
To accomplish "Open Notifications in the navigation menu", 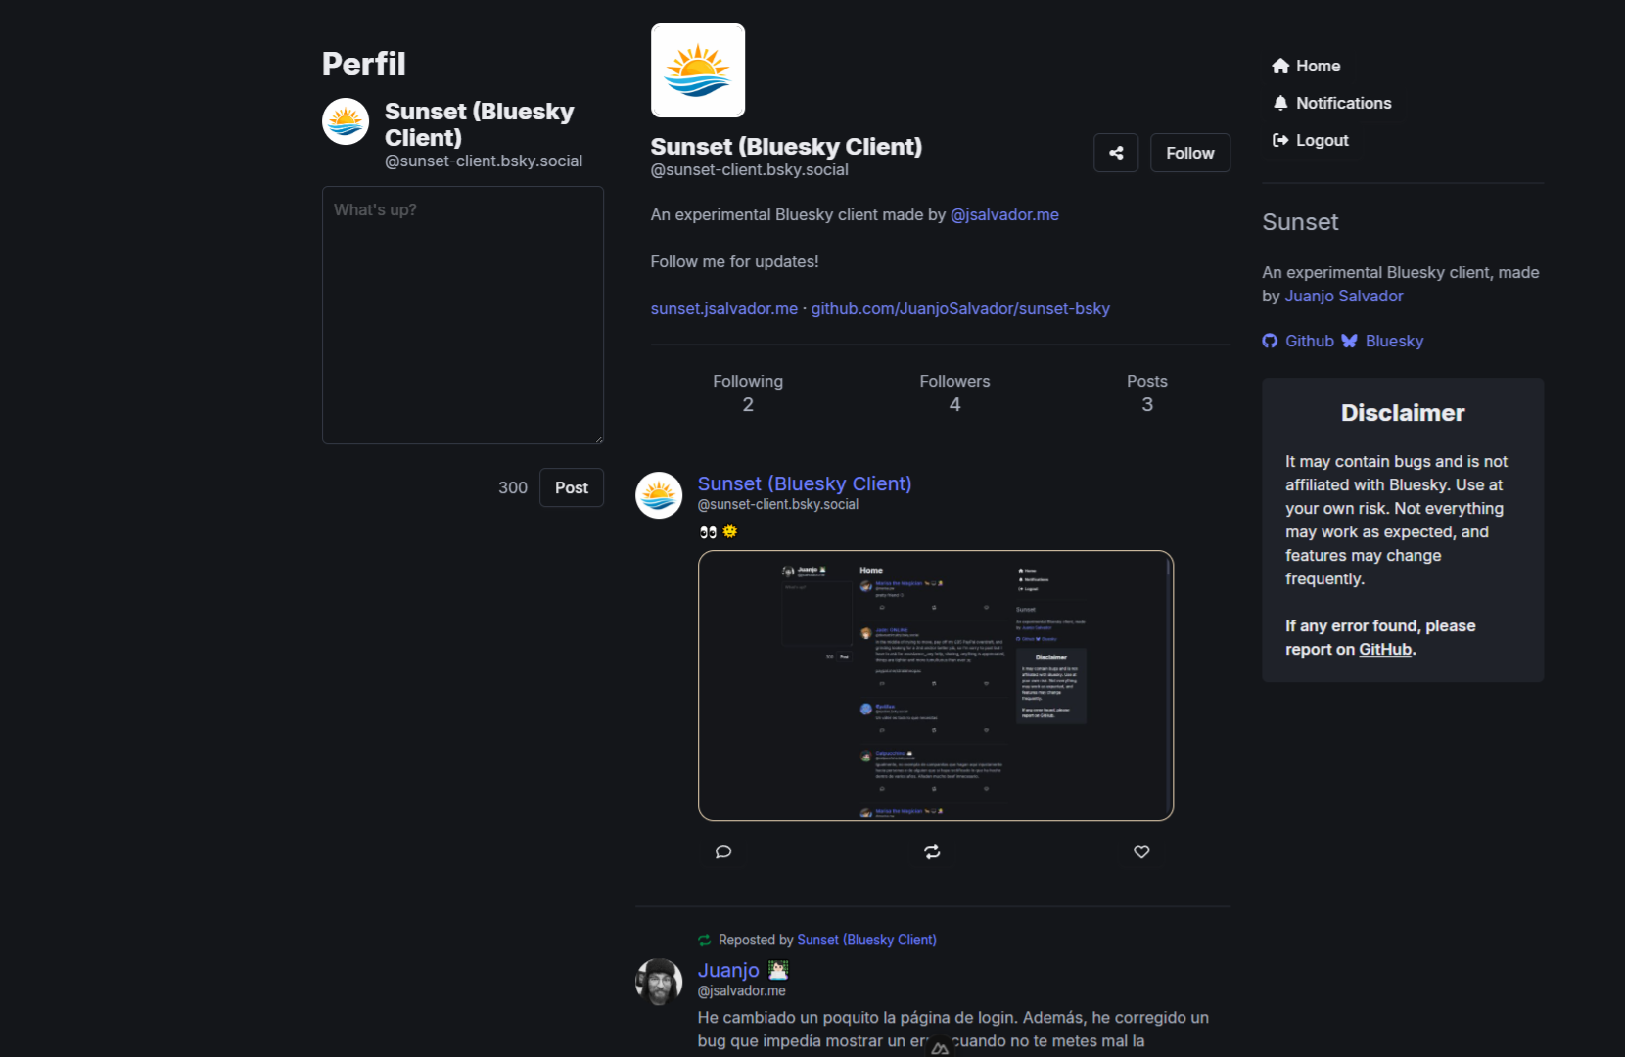I will (x=1332, y=103).
